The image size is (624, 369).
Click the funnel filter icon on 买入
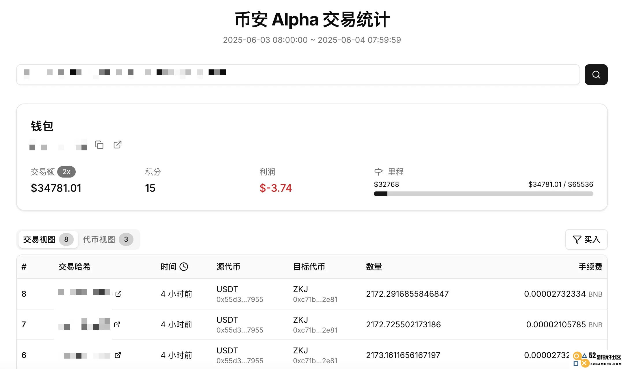click(x=577, y=239)
